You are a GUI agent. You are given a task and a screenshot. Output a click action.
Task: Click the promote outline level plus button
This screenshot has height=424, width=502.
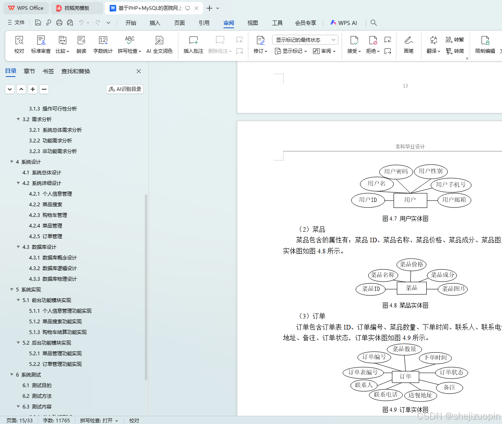point(33,89)
